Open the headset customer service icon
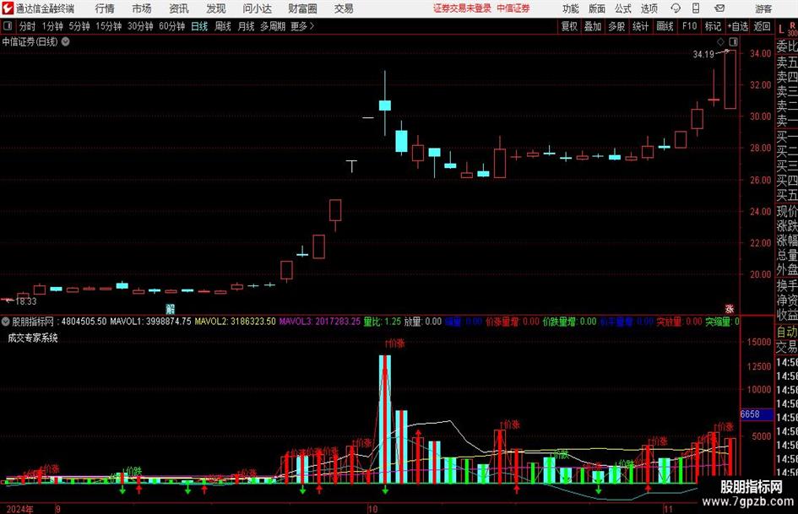798x514 pixels. pyautogui.click(x=676, y=8)
